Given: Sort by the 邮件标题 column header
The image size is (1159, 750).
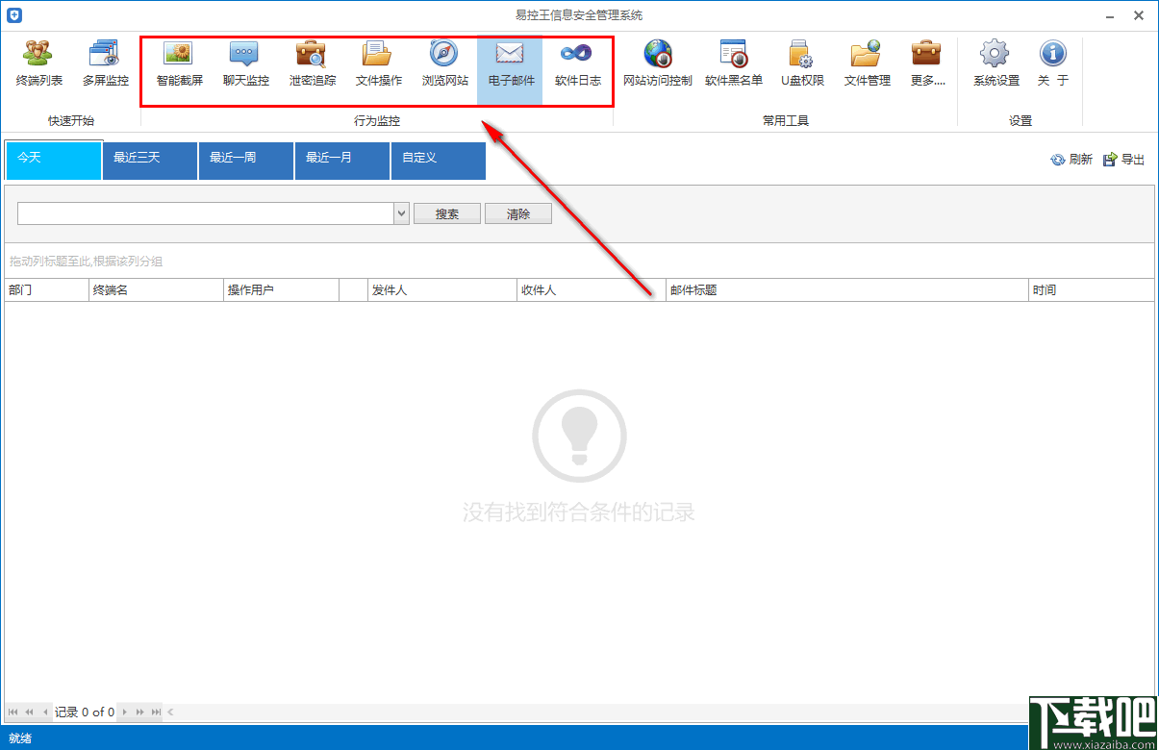Looking at the screenshot, I should coord(847,289).
